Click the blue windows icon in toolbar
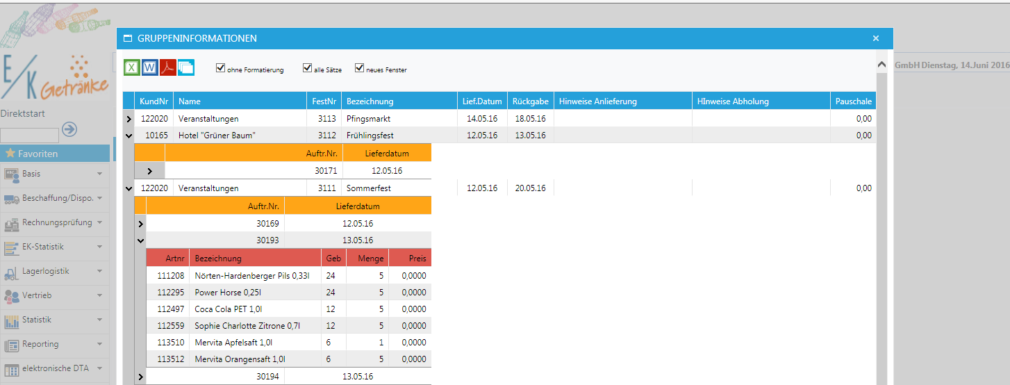This screenshot has height=385, width=1010. (x=186, y=67)
